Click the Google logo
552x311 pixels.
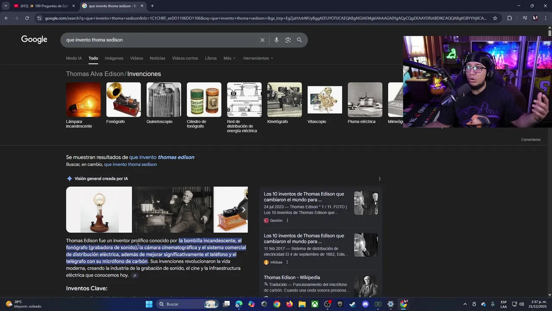tap(34, 40)
